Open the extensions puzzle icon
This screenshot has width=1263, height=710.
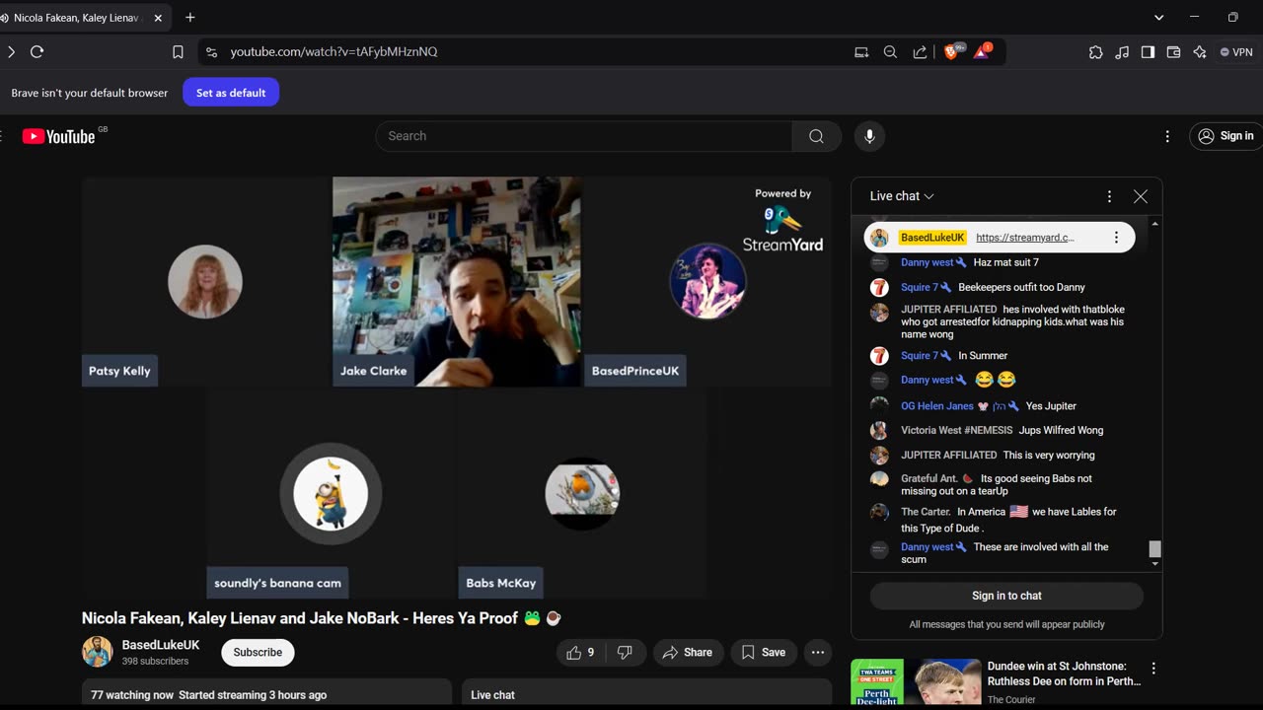1095,52
